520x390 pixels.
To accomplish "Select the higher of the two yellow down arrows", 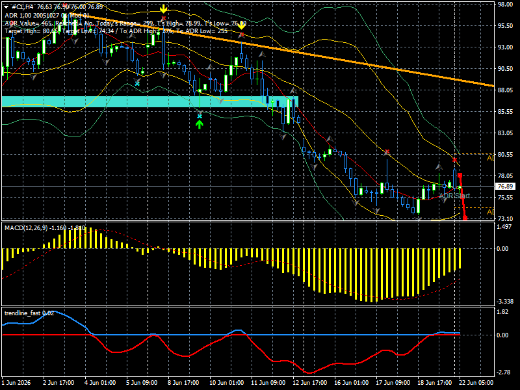I will pyautogui.click(x=163, y=8).
